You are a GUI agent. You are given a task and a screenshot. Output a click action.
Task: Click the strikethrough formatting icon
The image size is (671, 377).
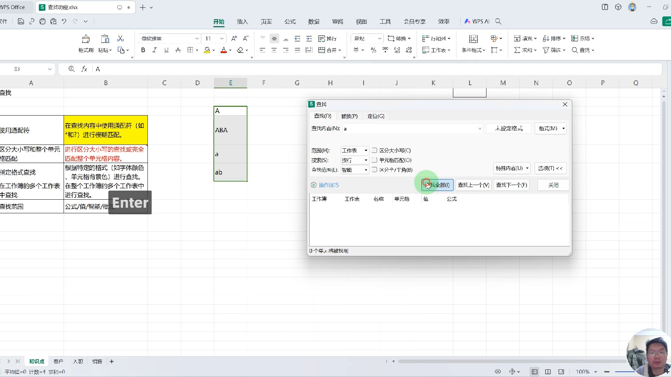178,50
